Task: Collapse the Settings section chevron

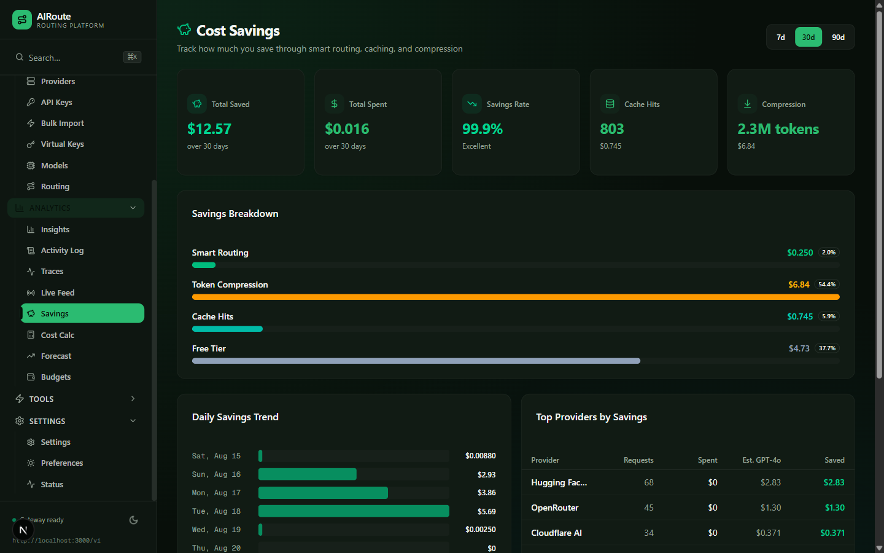Action: tap(133, 421)
